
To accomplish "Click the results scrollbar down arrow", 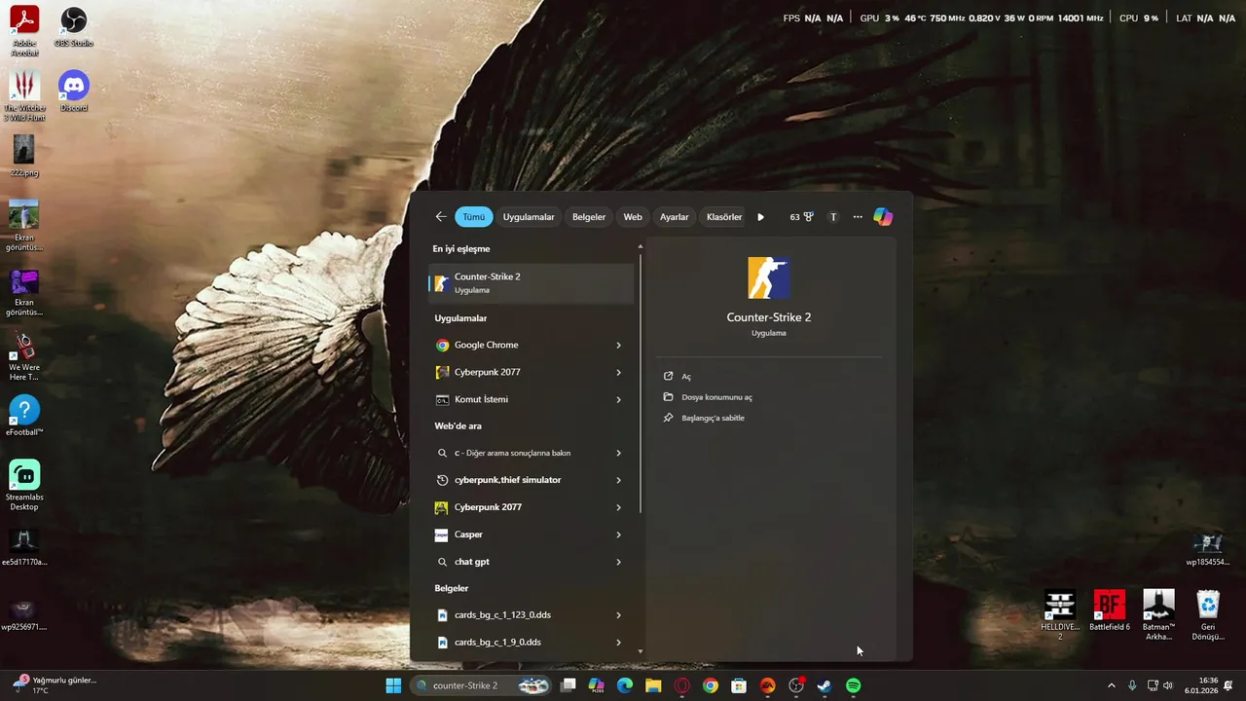I will [641, 651].
